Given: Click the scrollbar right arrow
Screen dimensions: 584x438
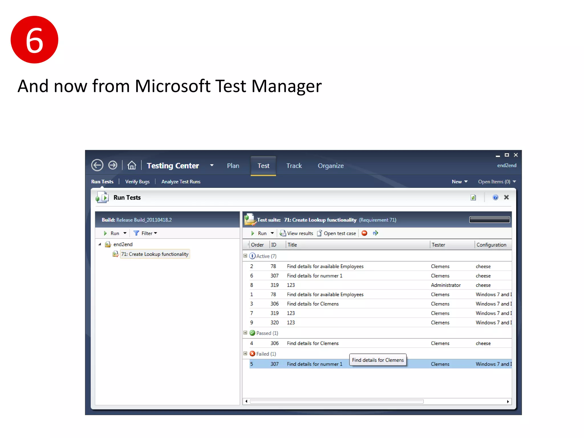Looking at the screenshot, I should click(508, 401).
